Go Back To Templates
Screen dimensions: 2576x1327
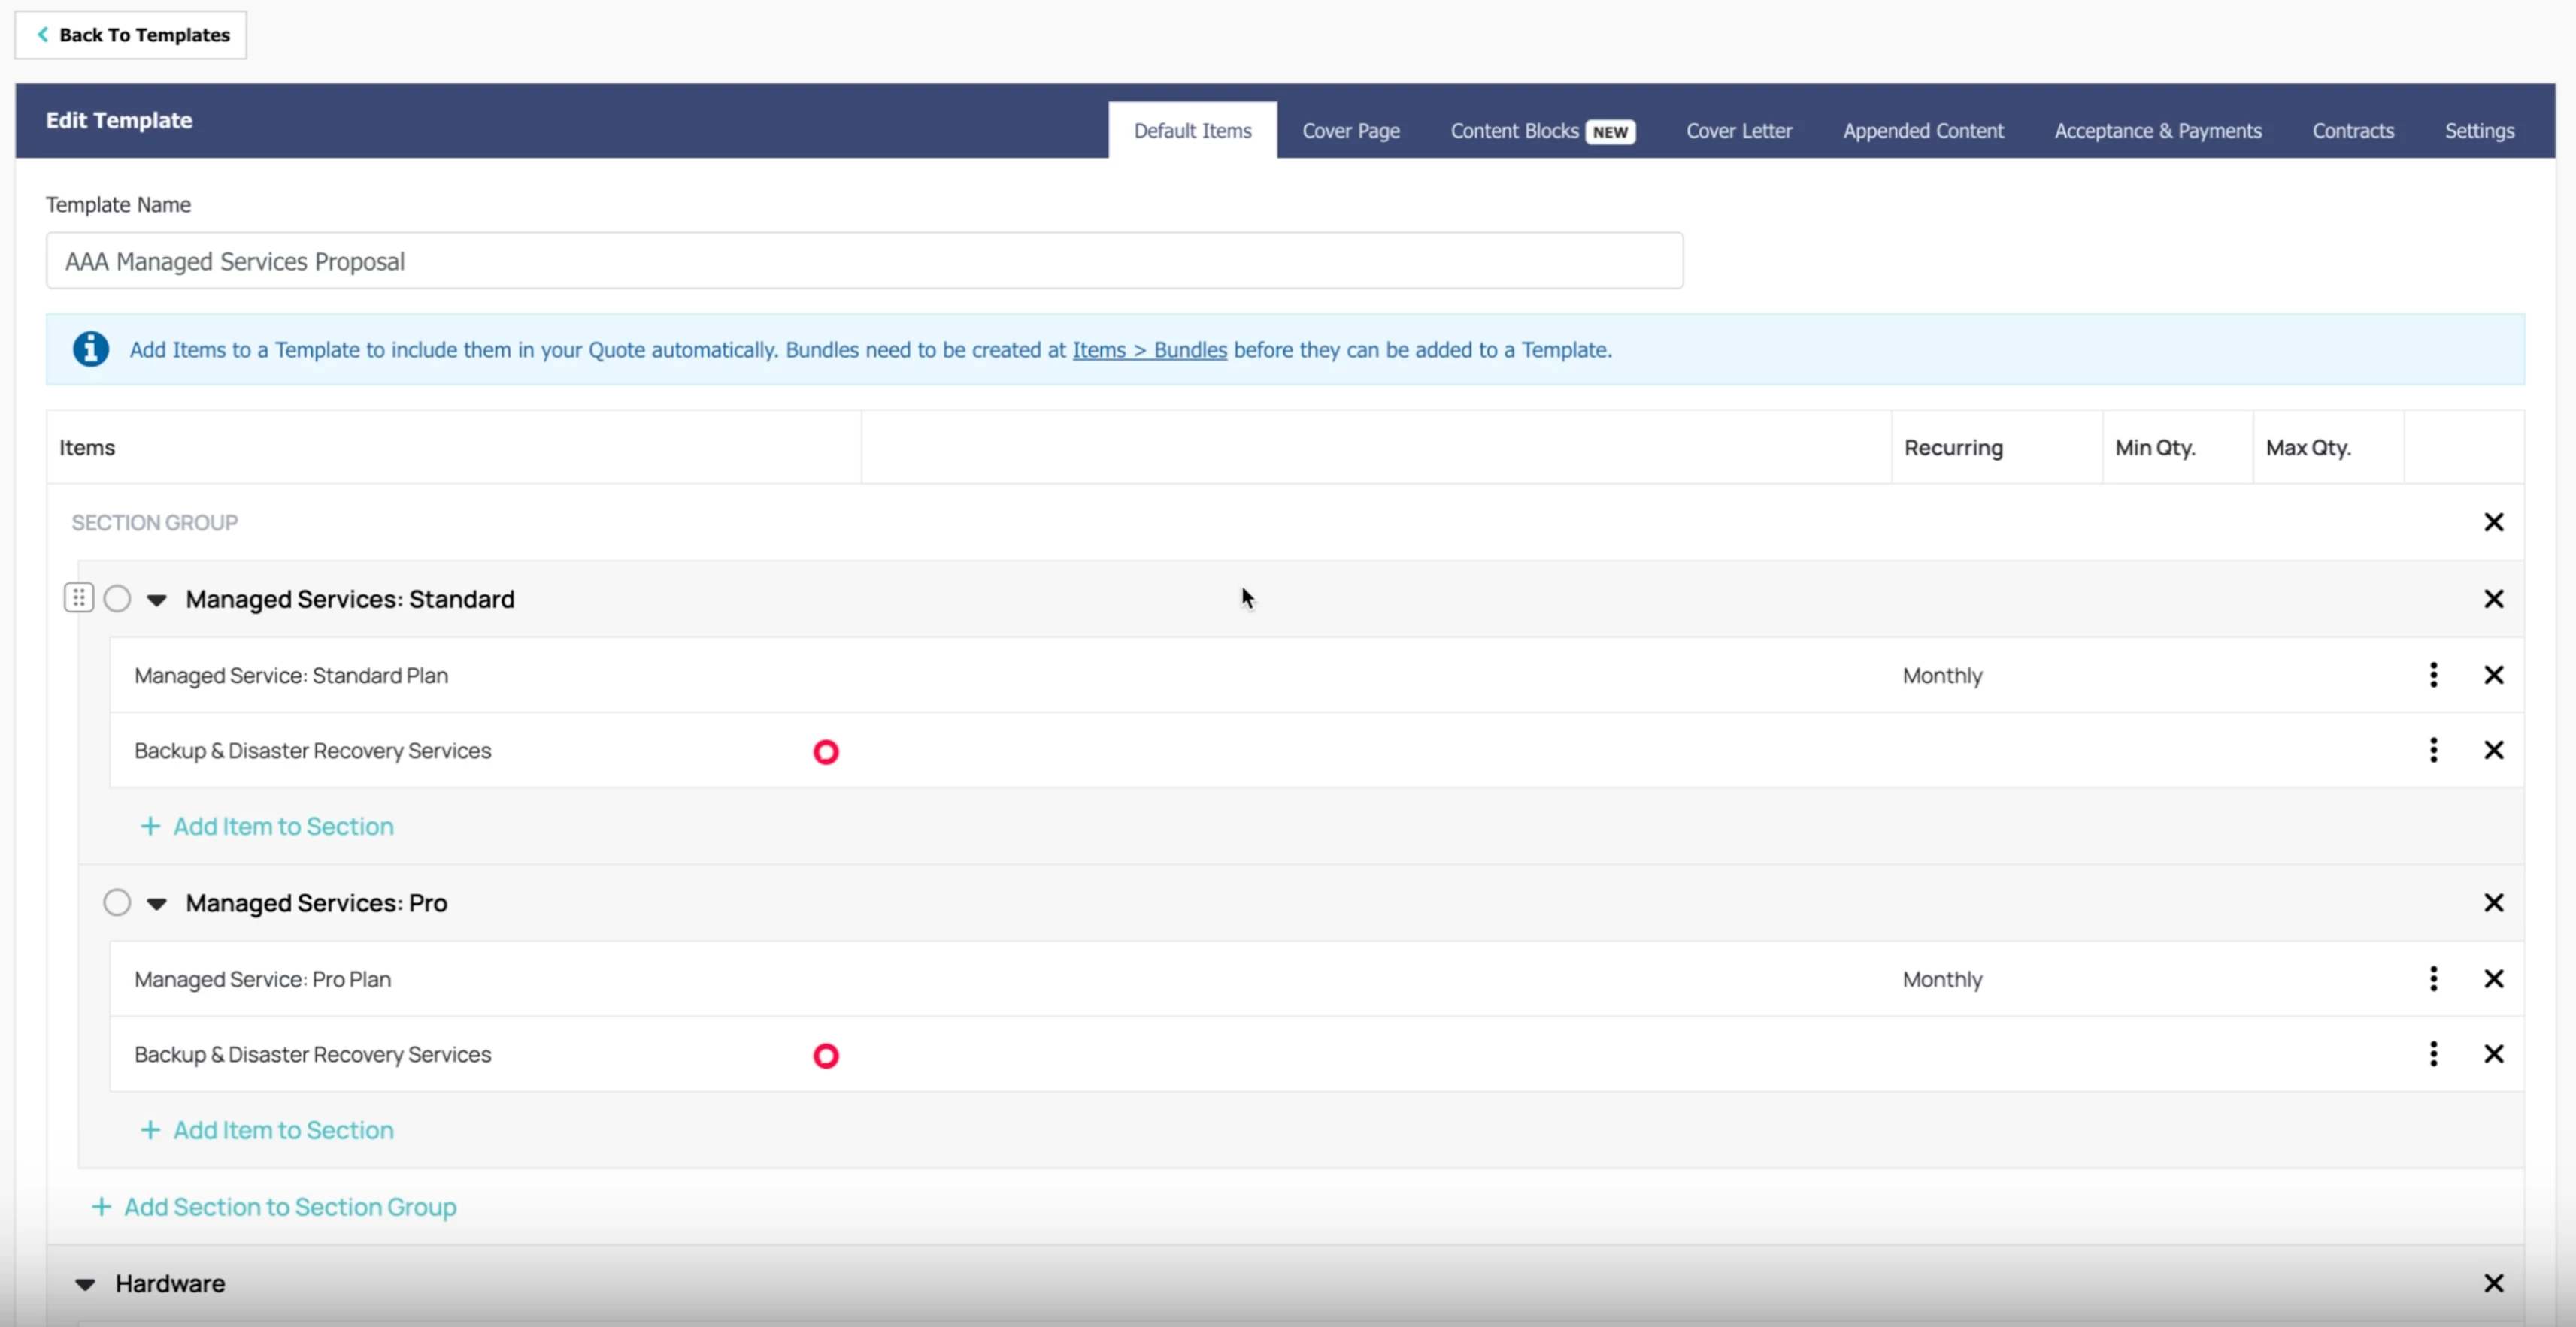(131, 35)
